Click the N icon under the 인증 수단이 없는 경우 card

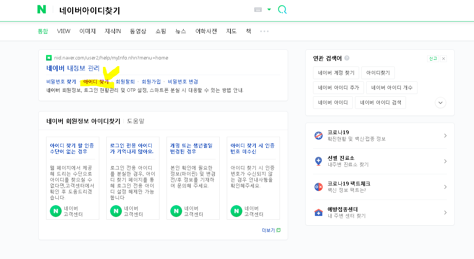pyautogui.click(x=56, y=211)
